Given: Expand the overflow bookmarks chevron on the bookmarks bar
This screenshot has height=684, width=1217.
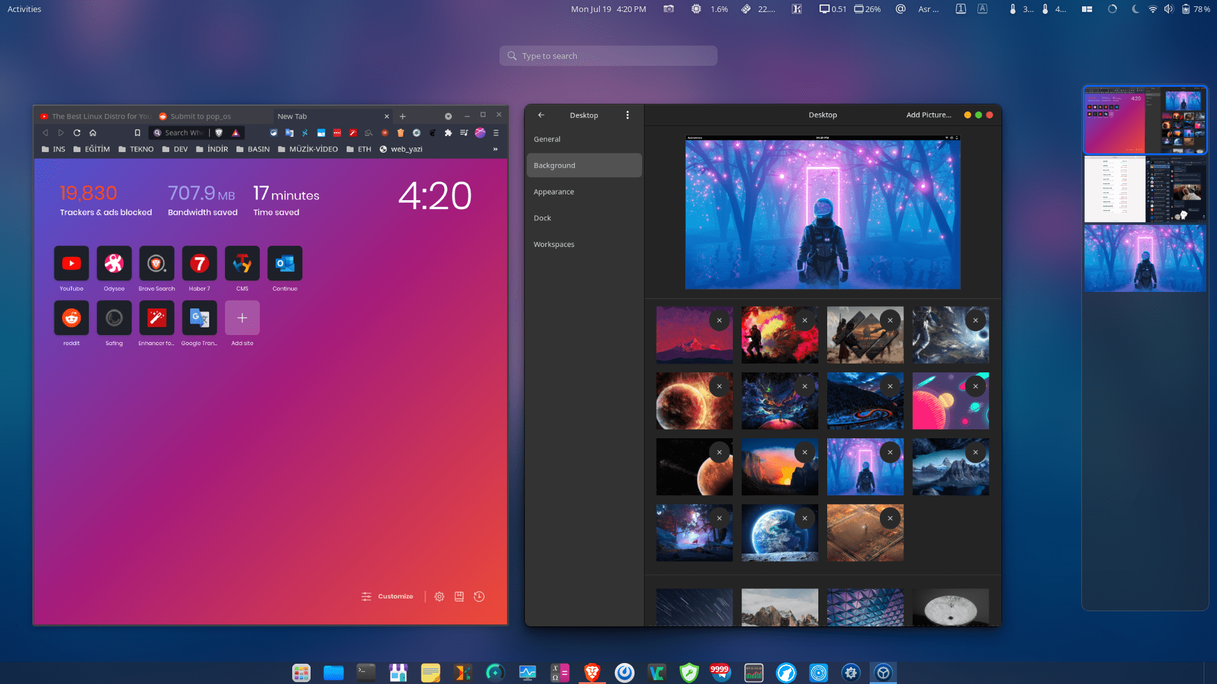Looking at the screenshot, I should pyautogui.click(x=495, y=149).
